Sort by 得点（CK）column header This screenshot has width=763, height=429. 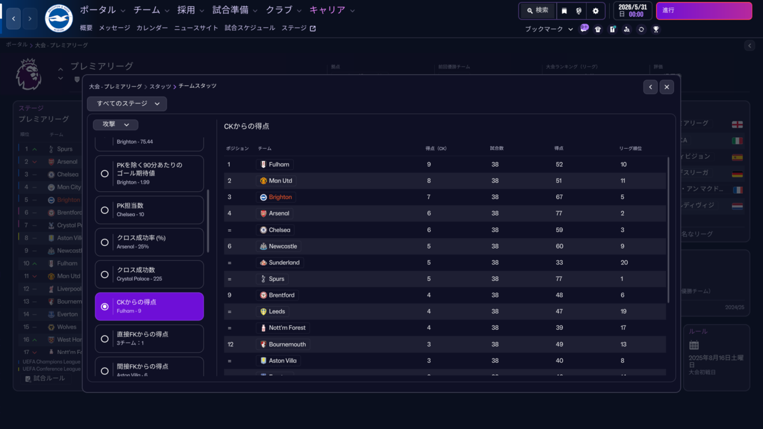click(x=436, y=148)
